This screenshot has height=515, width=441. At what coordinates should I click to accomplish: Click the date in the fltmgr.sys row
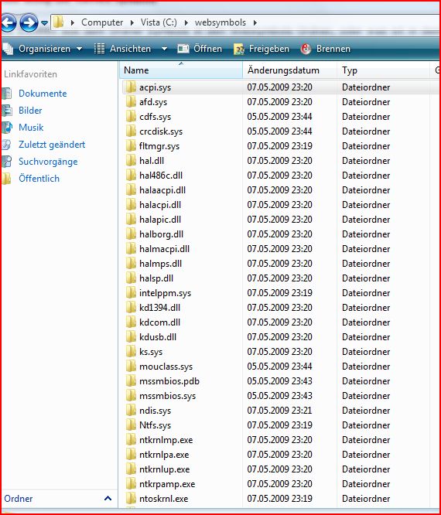point(279,146)
